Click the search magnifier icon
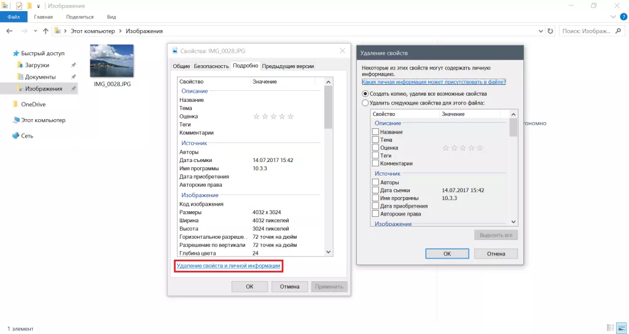The height and width of the screenshot is (334, 629). [x=618, y=31]
